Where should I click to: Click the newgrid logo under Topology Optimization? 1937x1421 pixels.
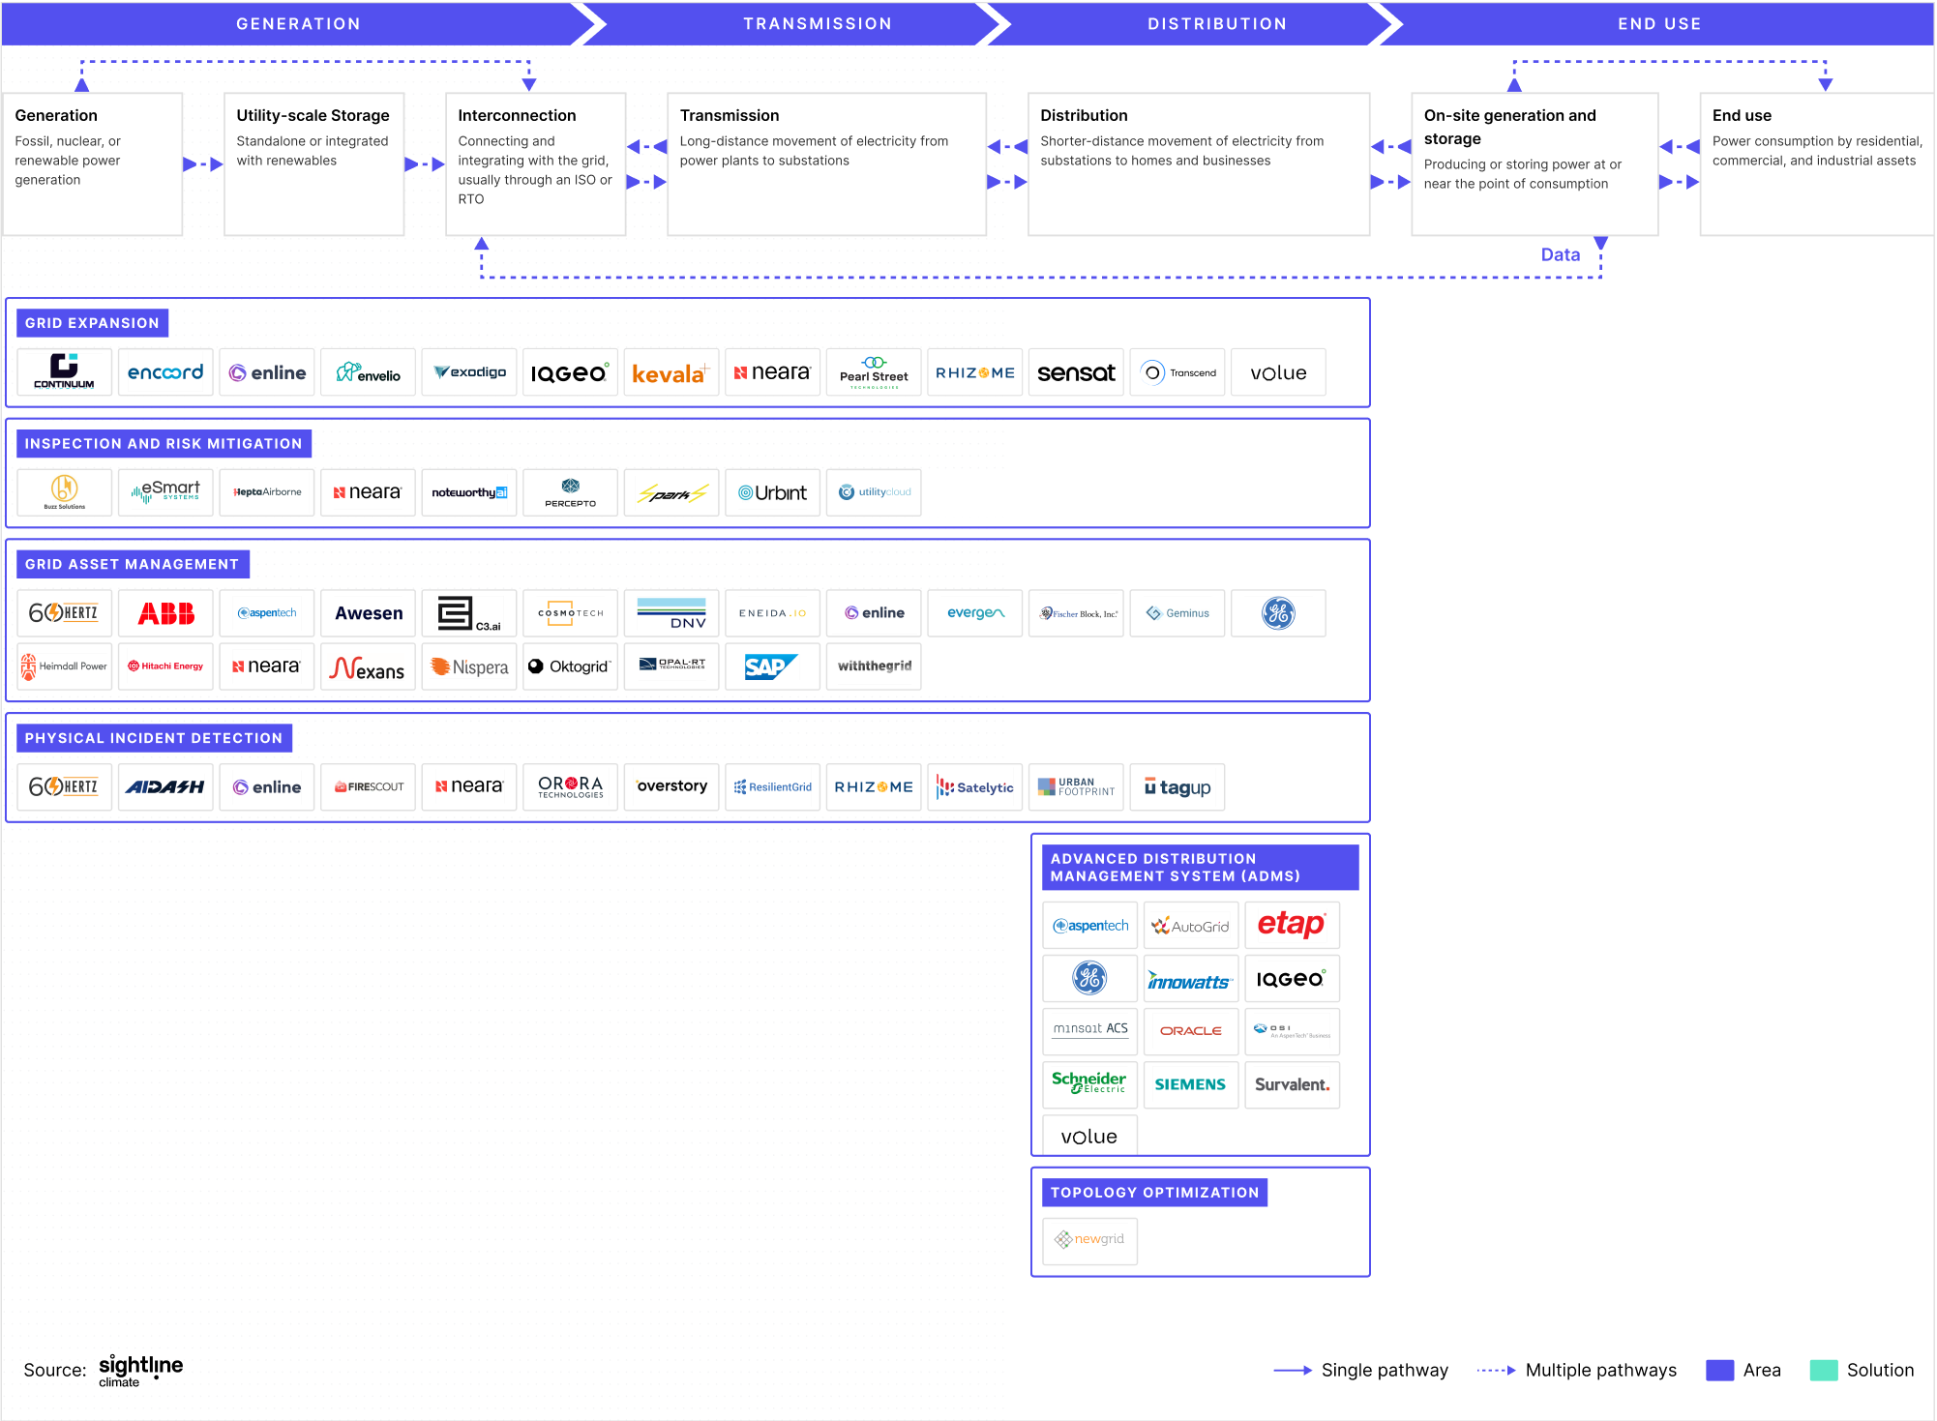(x=1089, y=1239)
